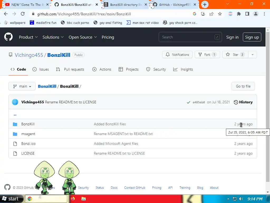Expand the Product menu
Screen dimensions: 270x203
28,37
